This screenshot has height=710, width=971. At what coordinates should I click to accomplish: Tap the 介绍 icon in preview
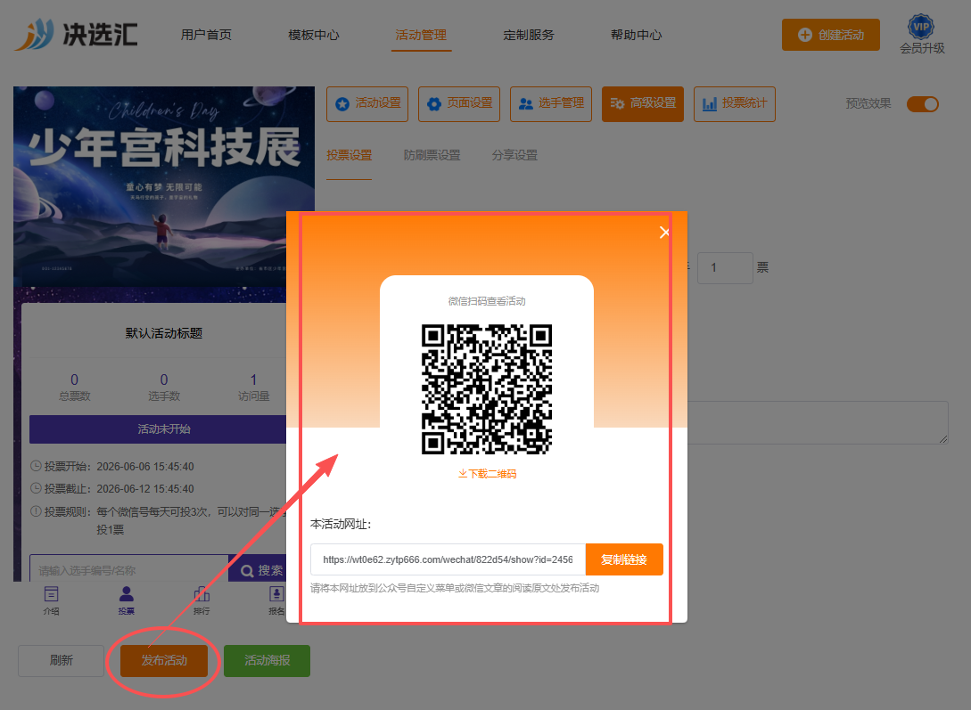click(52, 601)
